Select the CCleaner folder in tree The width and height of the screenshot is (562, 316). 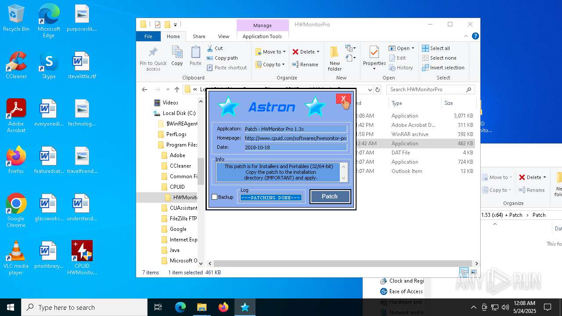tap(180, 166)
